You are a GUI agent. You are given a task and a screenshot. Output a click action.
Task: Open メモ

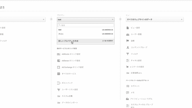pyautogui.click(x=133, y=93)
